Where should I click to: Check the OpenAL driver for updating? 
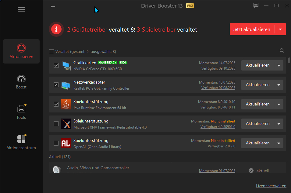(x=56, y=143)
